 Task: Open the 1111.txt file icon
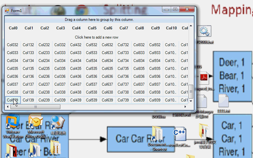(224, 104)
